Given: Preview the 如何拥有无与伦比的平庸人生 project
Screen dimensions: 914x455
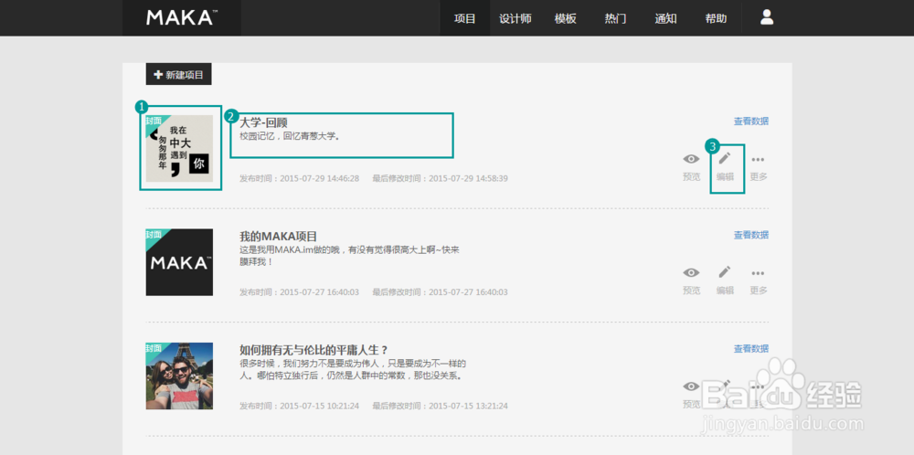Looking at the screenshot, I should pyautogui.click(x=691, y=395).
